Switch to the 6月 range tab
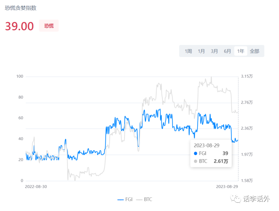This screenshot has width=279, height=211. pyautogui.click(x=227, y=51)
